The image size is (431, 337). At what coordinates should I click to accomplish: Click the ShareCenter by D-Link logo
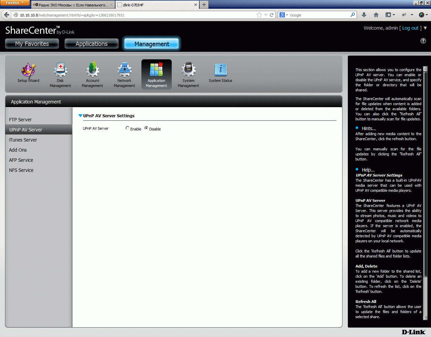click(x=40, y=30)
